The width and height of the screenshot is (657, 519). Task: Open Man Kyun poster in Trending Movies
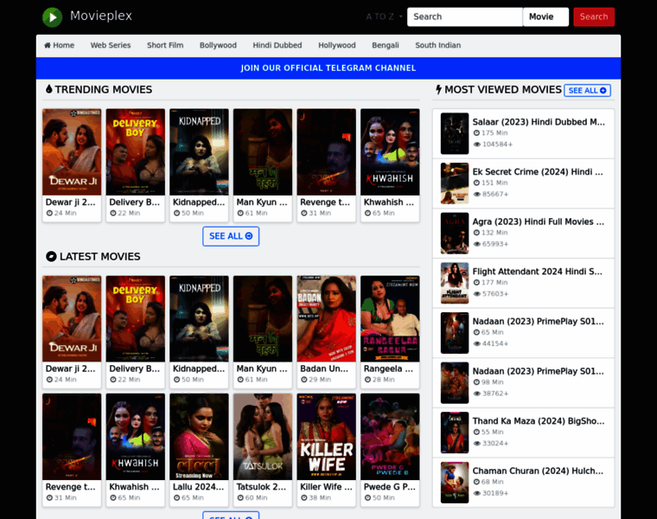click(x=263, y=151)
